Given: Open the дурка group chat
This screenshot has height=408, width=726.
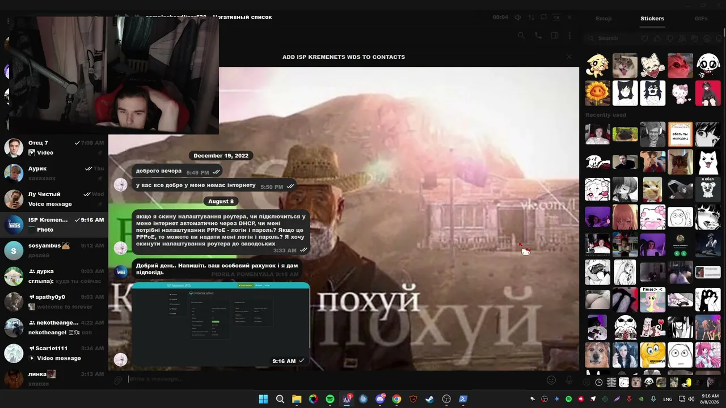Looking at the screenshot, I should [x=54, y=276].
